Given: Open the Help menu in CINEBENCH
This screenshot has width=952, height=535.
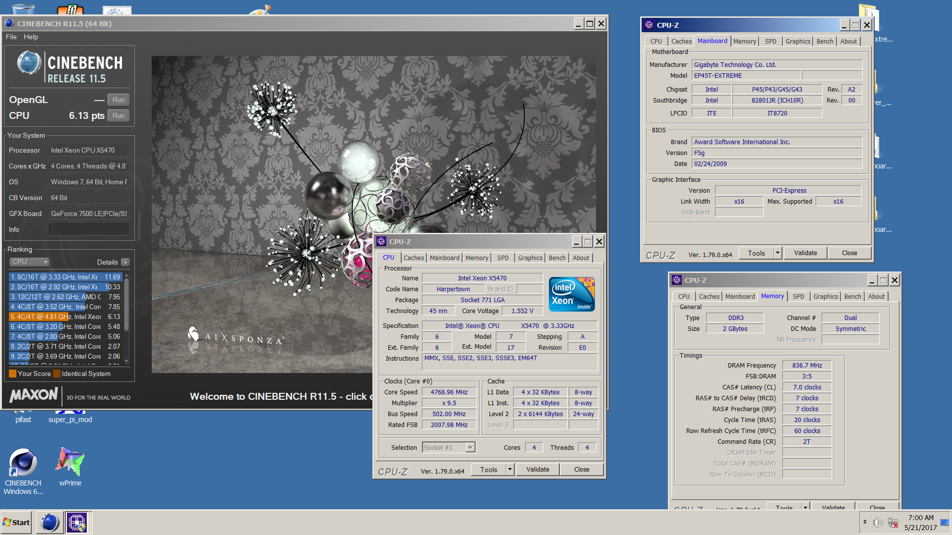Looking at the screenshot, I should [31, 37].
